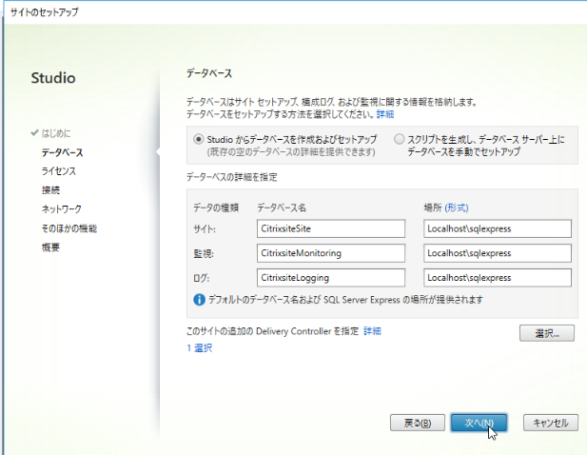The width and height of the screenshot is (587, 455).
Task: Click the 次へ(N) button
Action: pyautogui.click(x=479, y=423)
